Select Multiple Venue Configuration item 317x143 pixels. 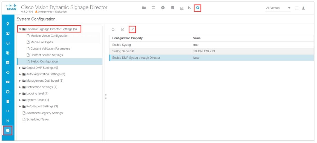pos(49,36)
